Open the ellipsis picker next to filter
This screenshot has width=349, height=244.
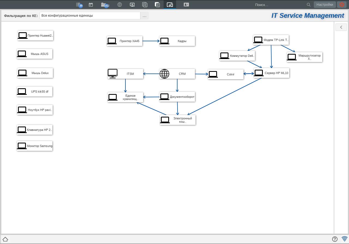(145, 16)
